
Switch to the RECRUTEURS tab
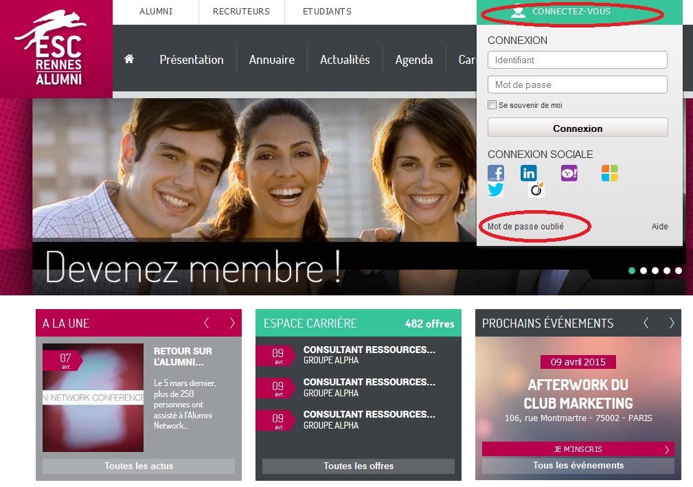[241, 12]
